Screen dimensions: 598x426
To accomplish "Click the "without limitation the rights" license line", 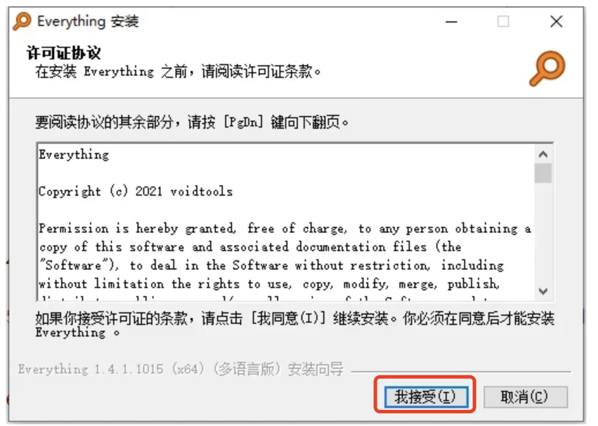I will 269,284.
